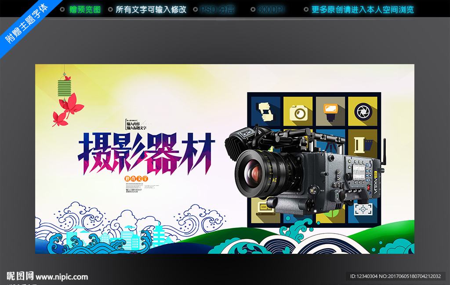450x285 pixels.
Task: Select the focus frame viewfinder icon tile
Action: [x=363, y=209]
